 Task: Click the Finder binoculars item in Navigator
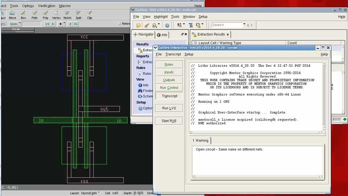tap(145, 91)
